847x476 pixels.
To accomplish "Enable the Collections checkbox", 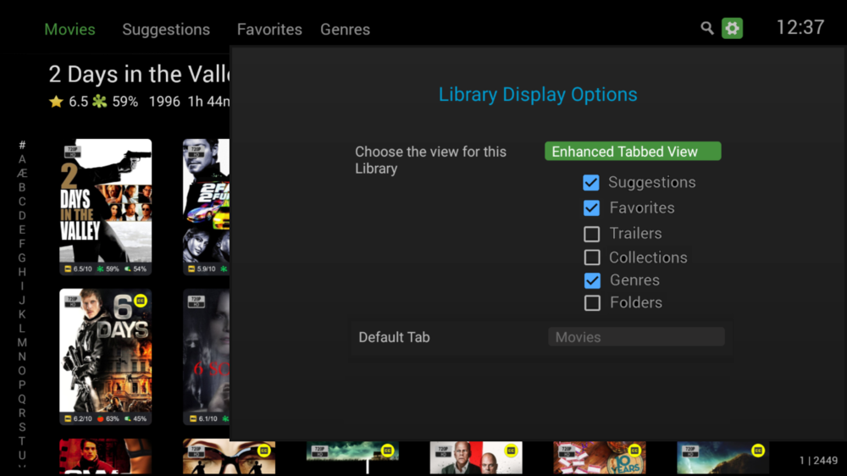I will point(592,257).
